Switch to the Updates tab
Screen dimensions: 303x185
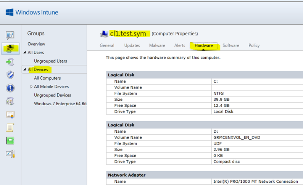click(x=132, y=45)
